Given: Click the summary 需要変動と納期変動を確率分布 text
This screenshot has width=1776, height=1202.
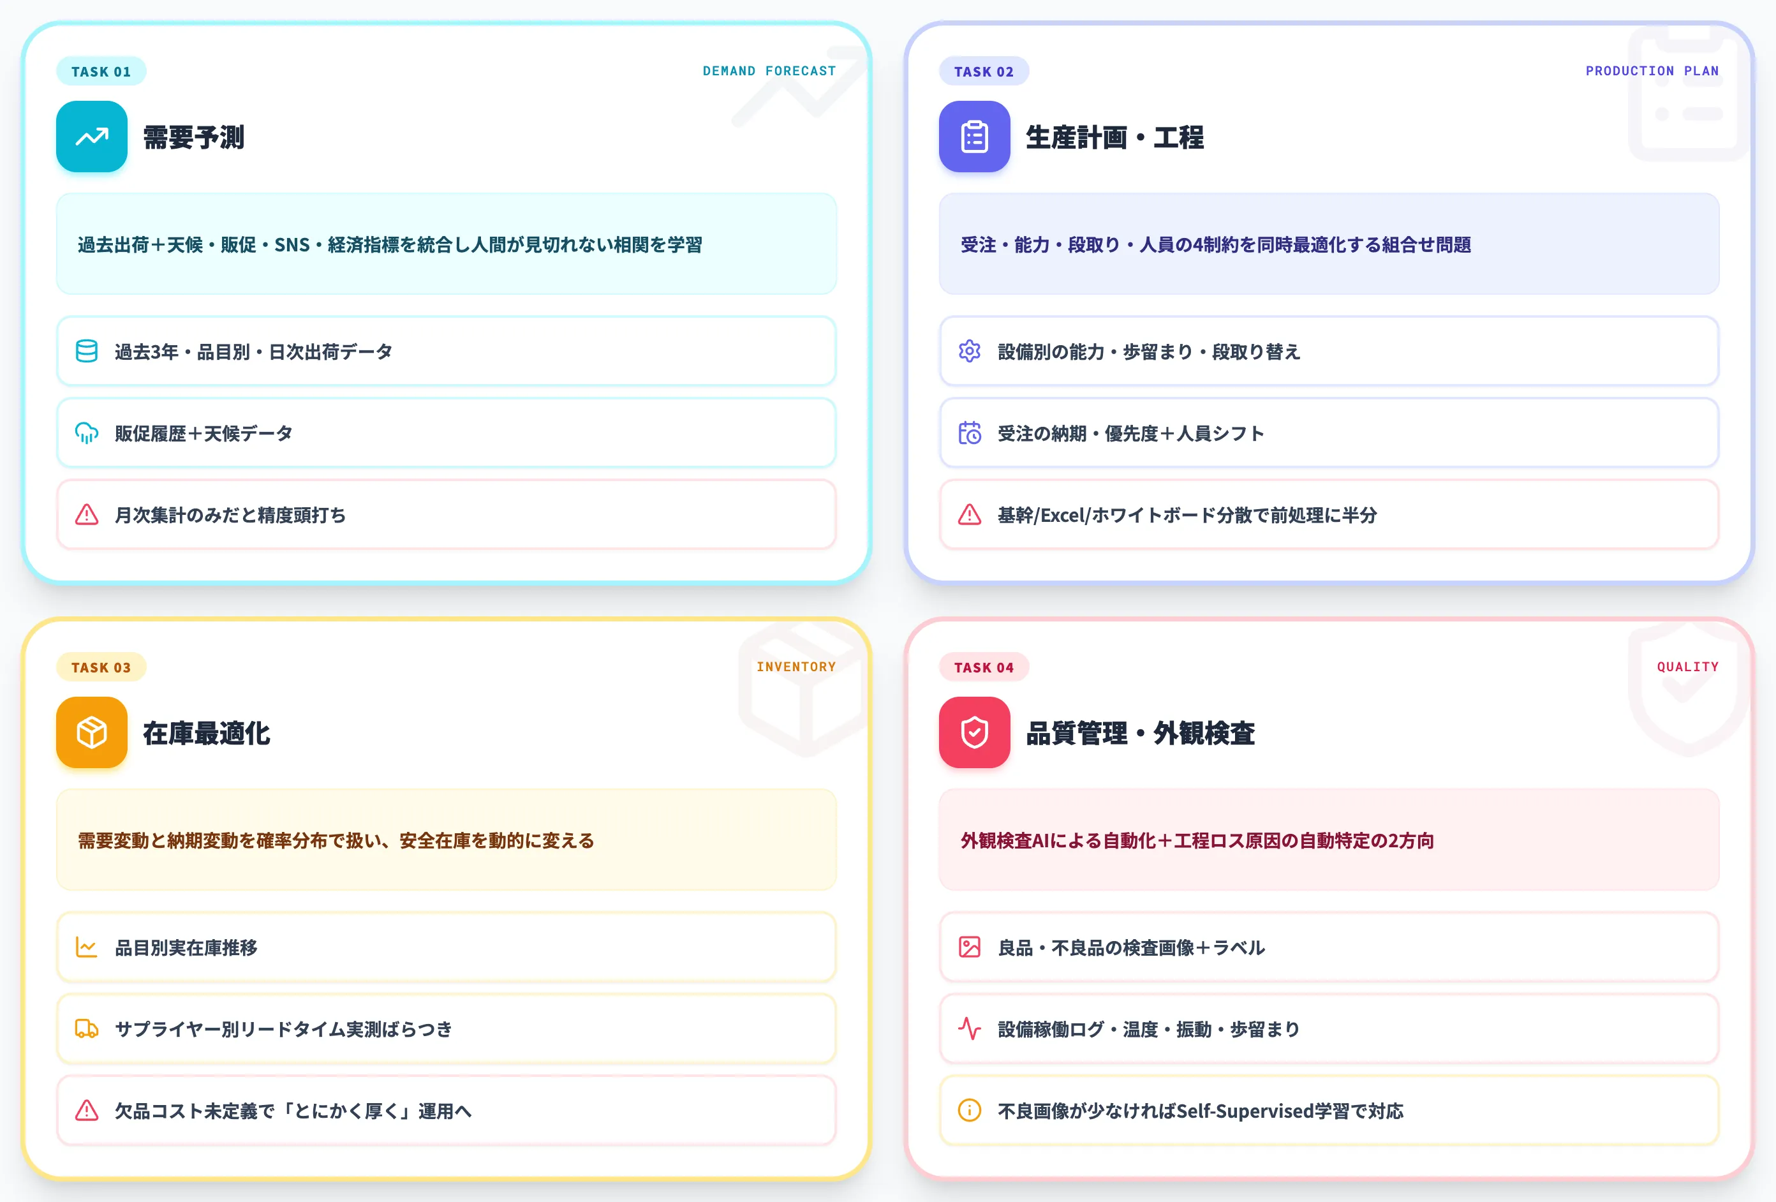Looking at the screenshot, I should [336, 840].
